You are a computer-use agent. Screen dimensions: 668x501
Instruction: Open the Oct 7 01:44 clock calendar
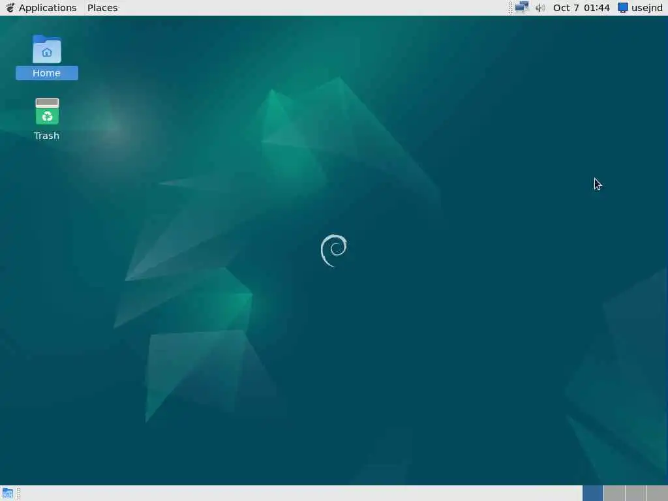pos(581,8)
